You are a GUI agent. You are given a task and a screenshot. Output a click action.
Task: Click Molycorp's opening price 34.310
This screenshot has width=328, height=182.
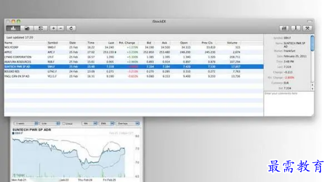coord(185,47)
